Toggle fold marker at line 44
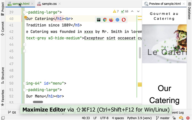Image resolution: width=192 pixels, height=120 pixels. (25, 44)
